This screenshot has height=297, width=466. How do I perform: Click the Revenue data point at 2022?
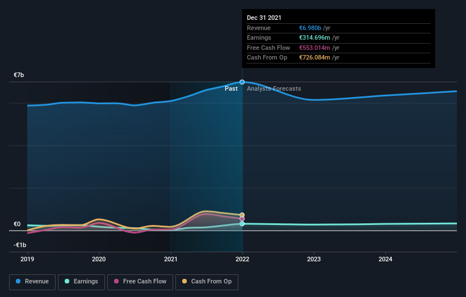tap(242, 82)
